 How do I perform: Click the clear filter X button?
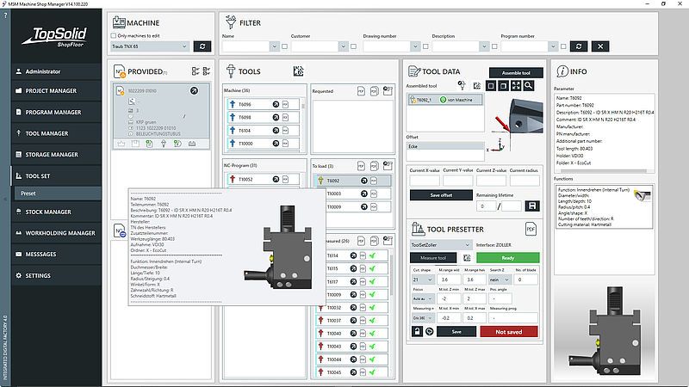click(600, 46)
